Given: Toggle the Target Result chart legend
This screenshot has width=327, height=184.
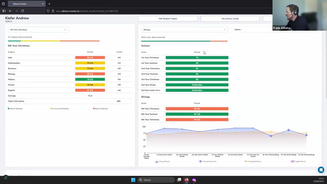Looking at the screenshot, I should (298, 162).
